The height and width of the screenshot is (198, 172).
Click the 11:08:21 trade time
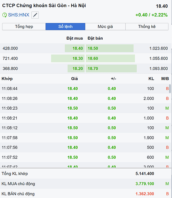[x=10, y=118]
